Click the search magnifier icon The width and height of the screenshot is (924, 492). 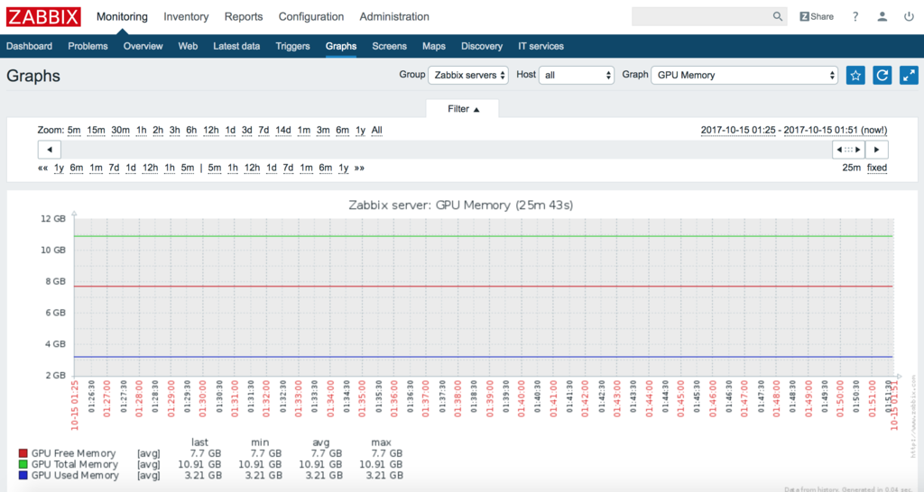778,16
